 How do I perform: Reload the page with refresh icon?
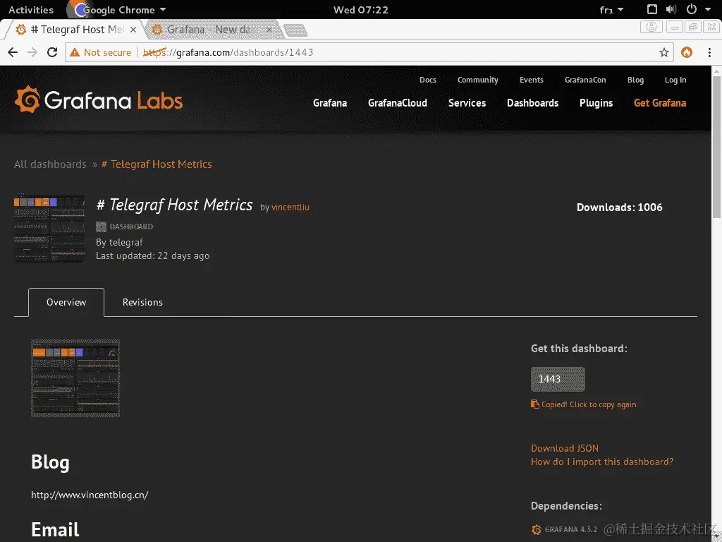pyautogui.click(x=52, y=52)
